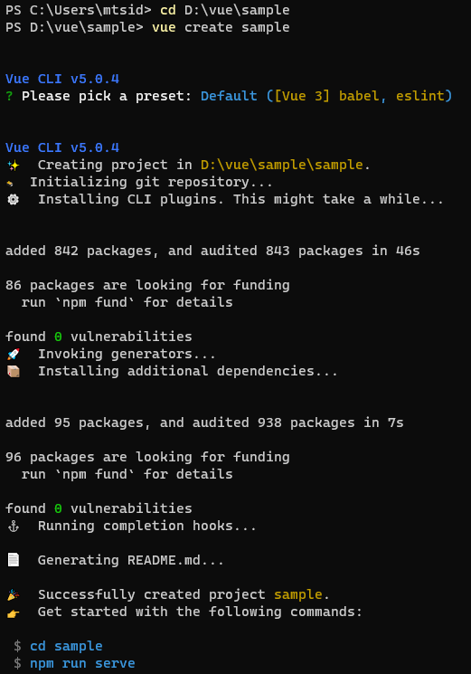The height and width of the screenshot is (674, 471).
Task: Click the package box icon beside Installing additional dependencies
Action: (x=14, y=372)
